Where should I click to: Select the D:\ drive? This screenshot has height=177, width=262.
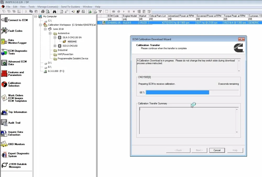(x=50, y=63)
